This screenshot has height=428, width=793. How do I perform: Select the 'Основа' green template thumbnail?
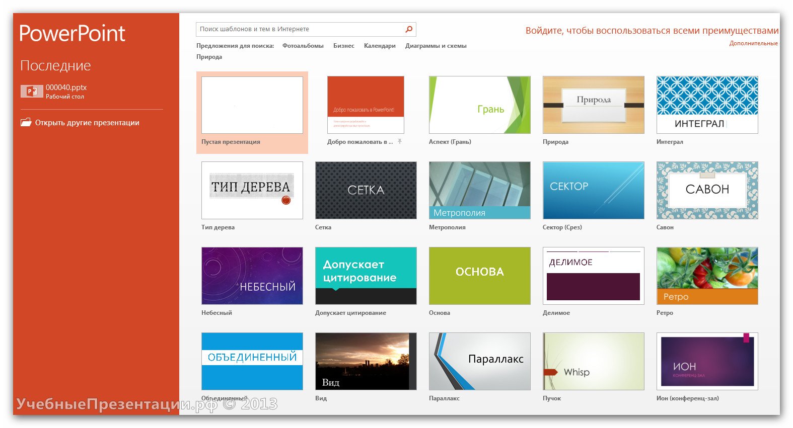(x=480, y=276)
